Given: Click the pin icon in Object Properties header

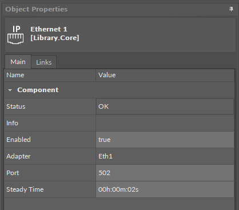Looking at the screenshot, I should pos(231,9).
